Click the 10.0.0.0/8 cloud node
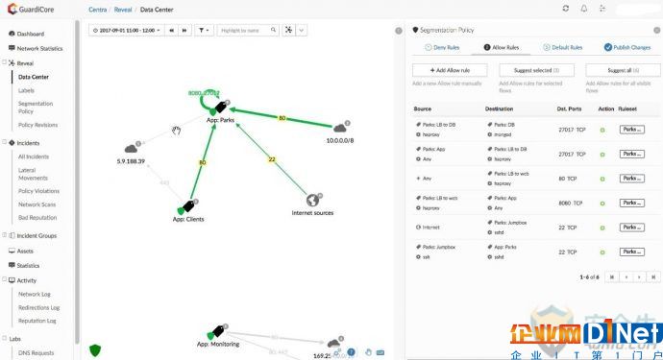 (x=340, y=127)
